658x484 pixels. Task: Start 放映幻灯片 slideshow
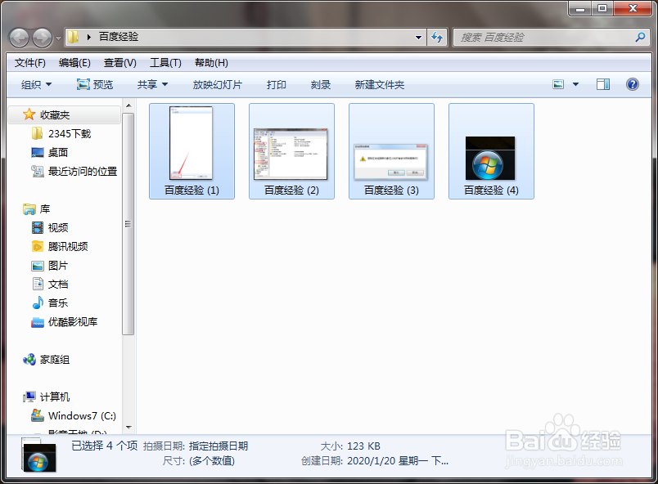point(218,85)
